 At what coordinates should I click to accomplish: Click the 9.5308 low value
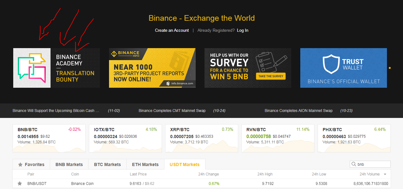pyautogui.click(x=321, y=184)
